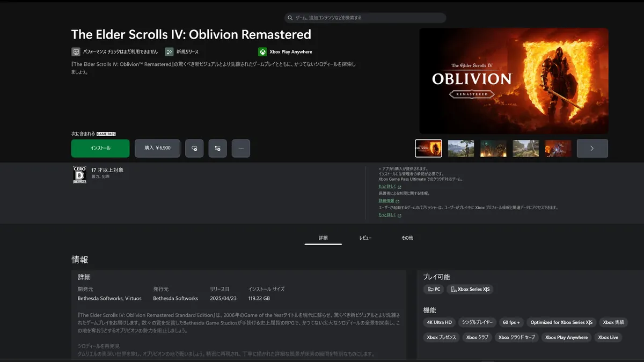Open もっと詳しく link below Game Pass Ultimate line
This screenshot has height=362, width=644.
coord(390,187)
